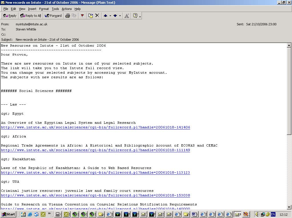Open the Help menu
Image resolution: width=292 pixels, height=218 pixels.
click(77, 9)
